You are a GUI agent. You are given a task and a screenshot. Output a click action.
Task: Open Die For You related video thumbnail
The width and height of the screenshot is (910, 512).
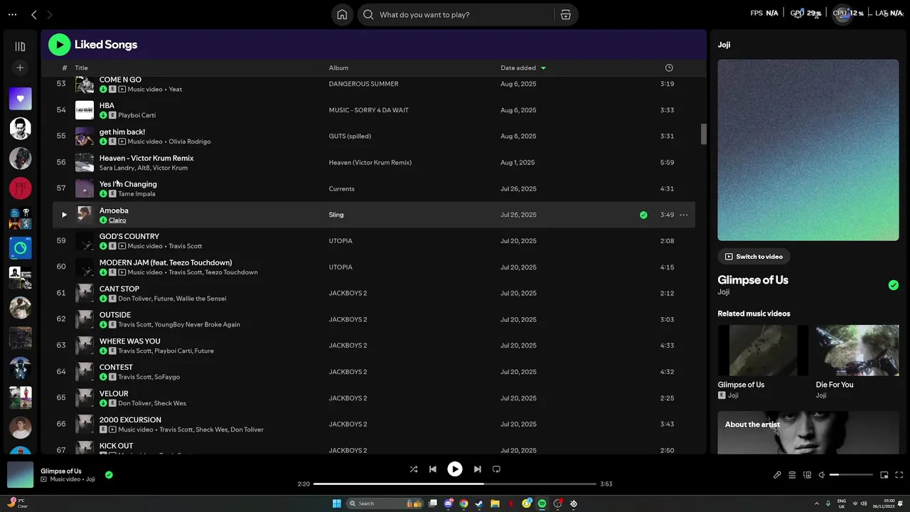[x=857, y=351]
